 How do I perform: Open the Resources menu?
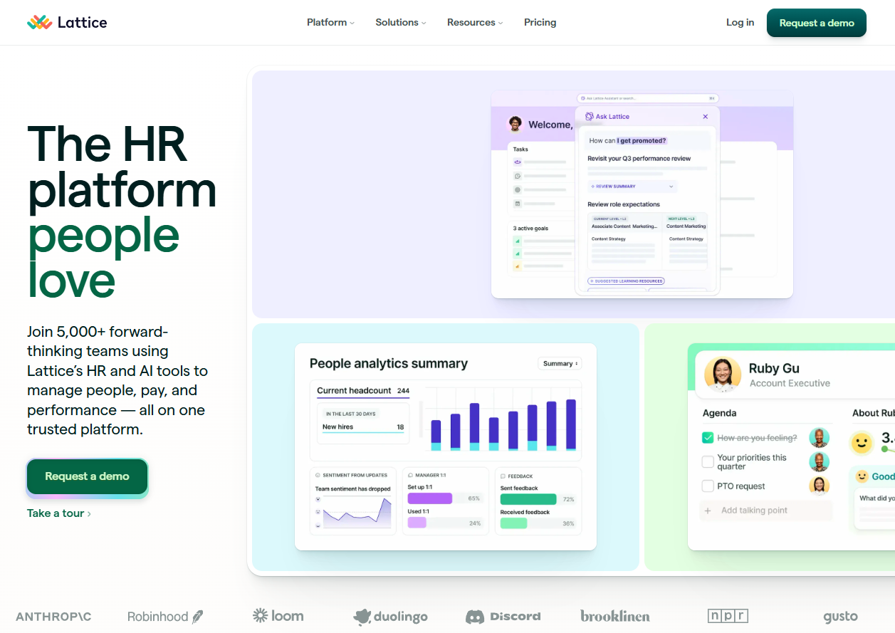[475, 23]
